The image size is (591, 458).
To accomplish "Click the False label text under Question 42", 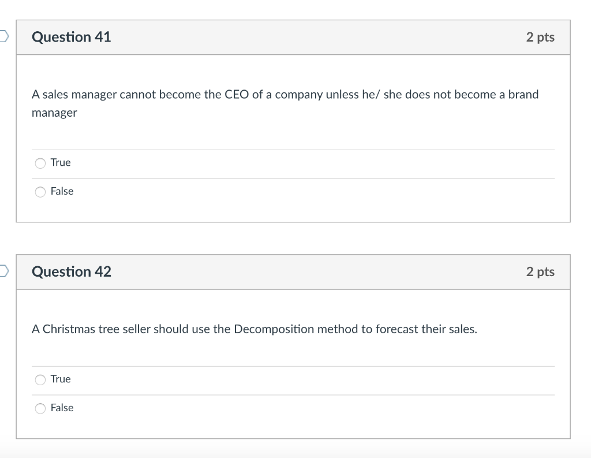I will (62, 407).
